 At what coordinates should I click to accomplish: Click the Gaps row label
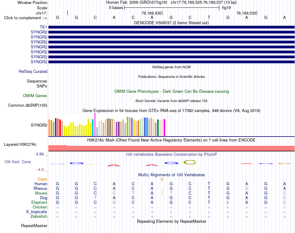(42, 179)
